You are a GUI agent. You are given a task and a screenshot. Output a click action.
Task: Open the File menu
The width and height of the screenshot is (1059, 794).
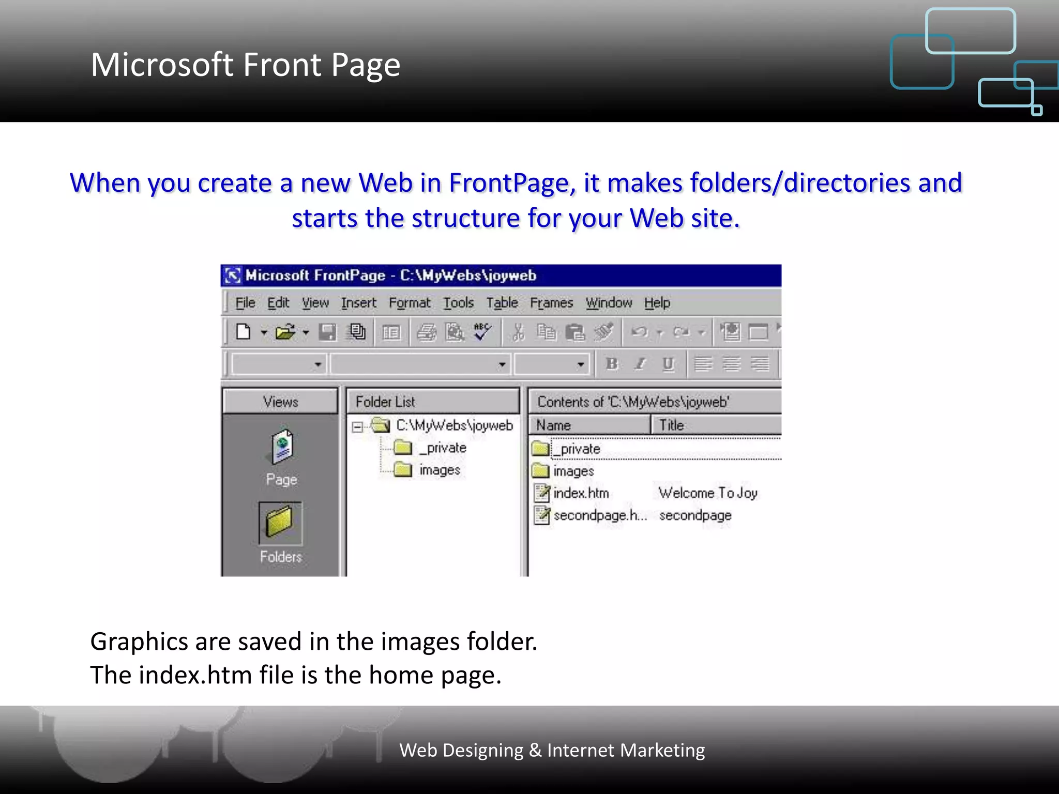pos(245,303)
